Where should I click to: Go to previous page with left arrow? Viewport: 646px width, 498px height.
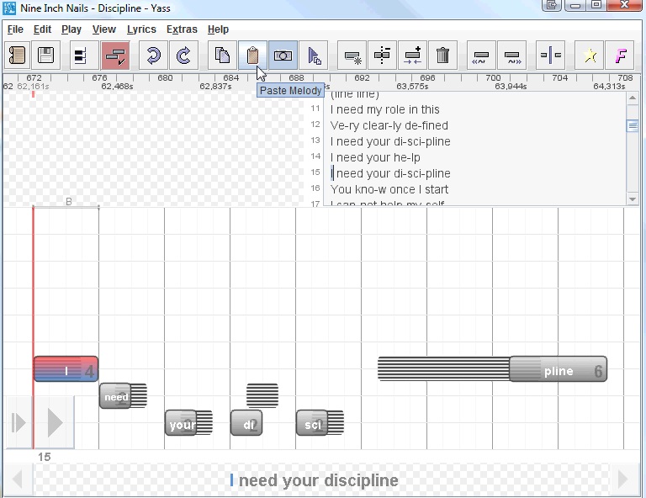point(18,479)
